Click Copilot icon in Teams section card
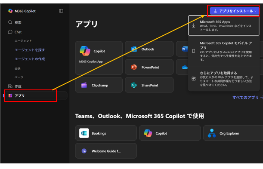The width and height of the screenshot is (263, 169). coord(148,133)
